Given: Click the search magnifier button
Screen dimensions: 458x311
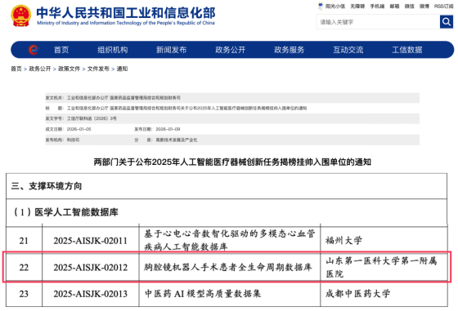Looking at the screenshot, I should pyautogui.click(x=447, y=21).
